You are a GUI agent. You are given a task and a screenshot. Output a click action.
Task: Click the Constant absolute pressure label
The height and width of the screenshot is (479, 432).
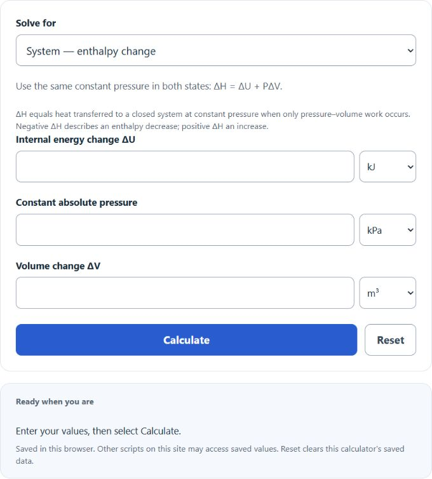click(76, 203)
